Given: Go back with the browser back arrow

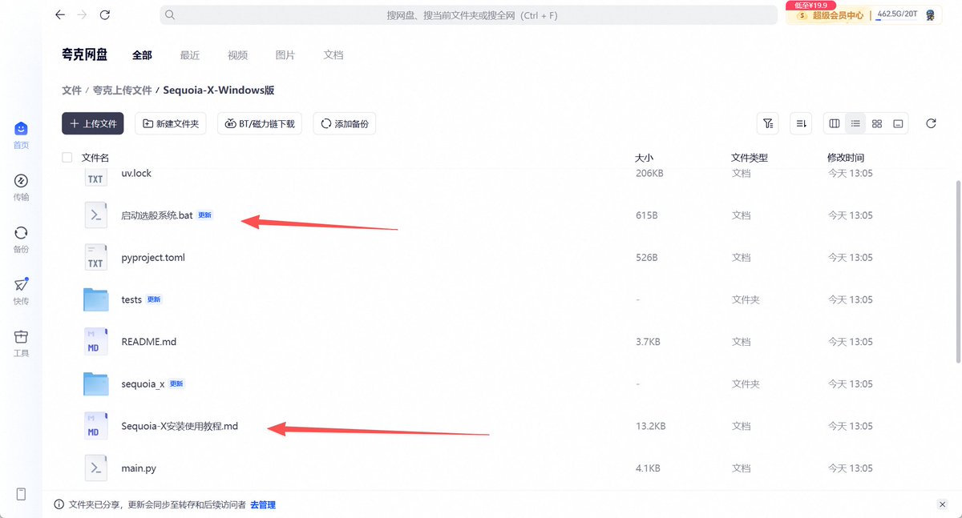Looking at the screenshot, I should coord(60,15).
